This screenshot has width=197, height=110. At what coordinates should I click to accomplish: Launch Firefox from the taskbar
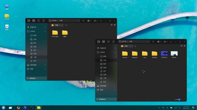pos(18,108)
